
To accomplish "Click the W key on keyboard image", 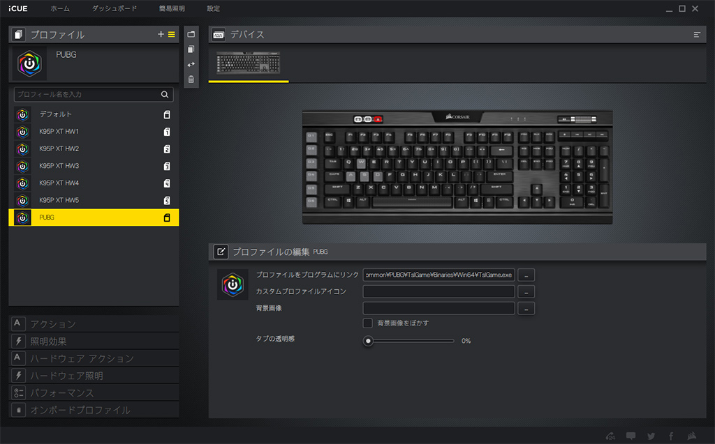I will tap(361, 162).
